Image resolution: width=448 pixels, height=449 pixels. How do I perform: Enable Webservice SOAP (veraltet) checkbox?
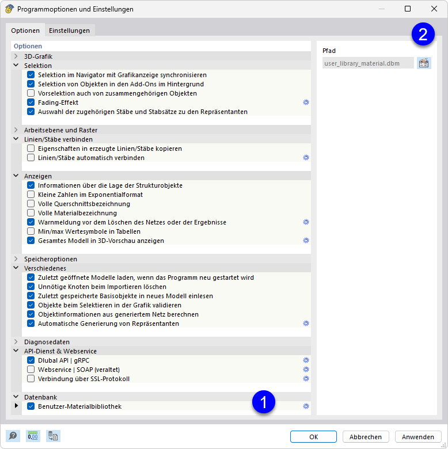click(x=31, y=370)
